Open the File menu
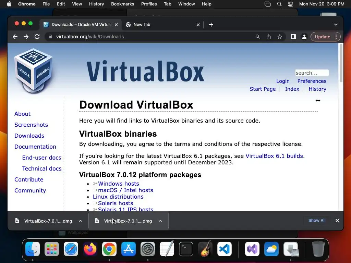The width and height of the screenshot is (351, 263). (46, 4)
